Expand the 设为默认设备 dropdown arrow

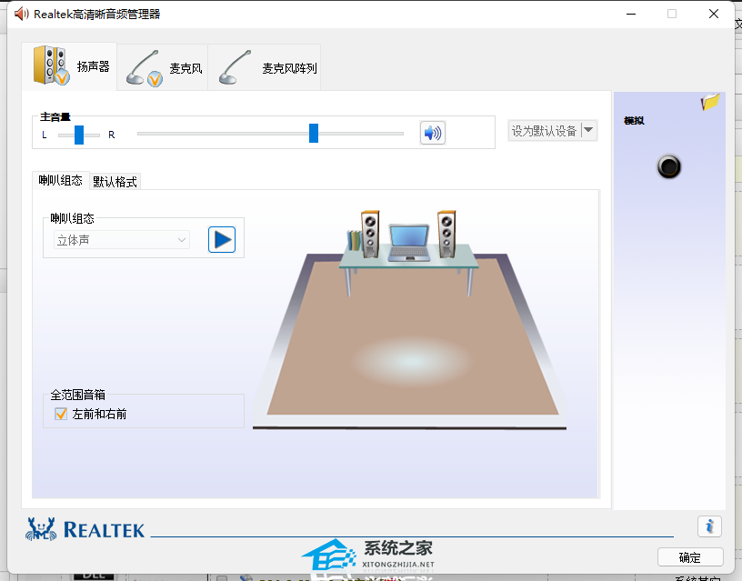pyautogui.click(x=588, y=131)
